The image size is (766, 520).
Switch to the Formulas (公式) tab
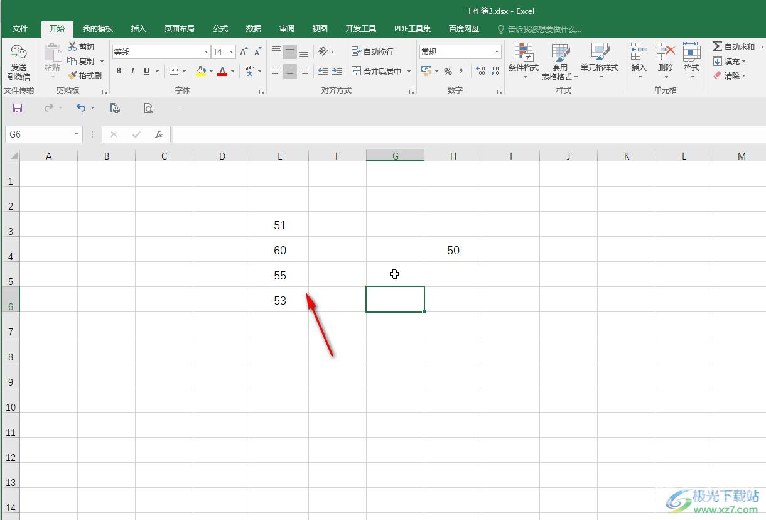(220, 29)
